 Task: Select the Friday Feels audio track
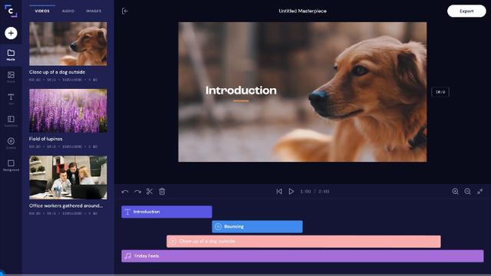pos(302,256)
